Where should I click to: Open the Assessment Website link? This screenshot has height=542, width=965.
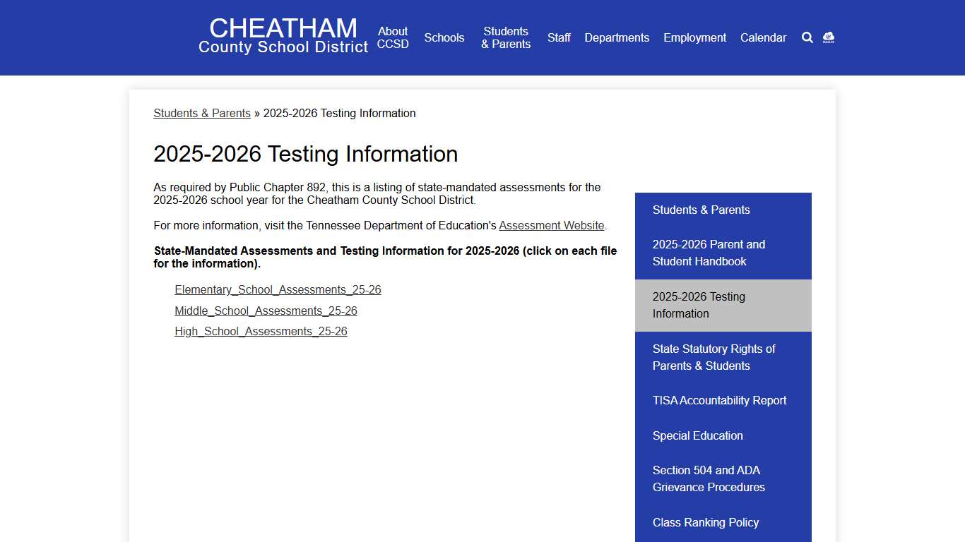(x=552, y=225)
